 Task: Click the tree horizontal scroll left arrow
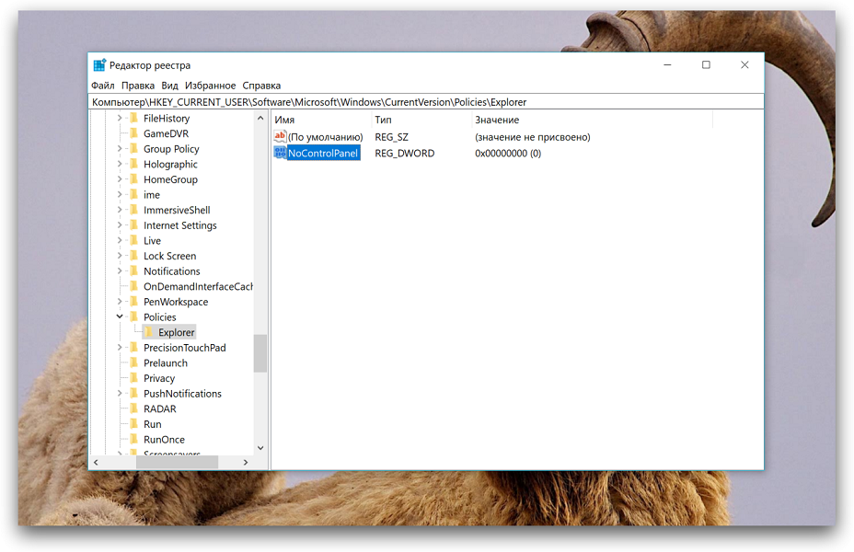(x=96, y=462)
